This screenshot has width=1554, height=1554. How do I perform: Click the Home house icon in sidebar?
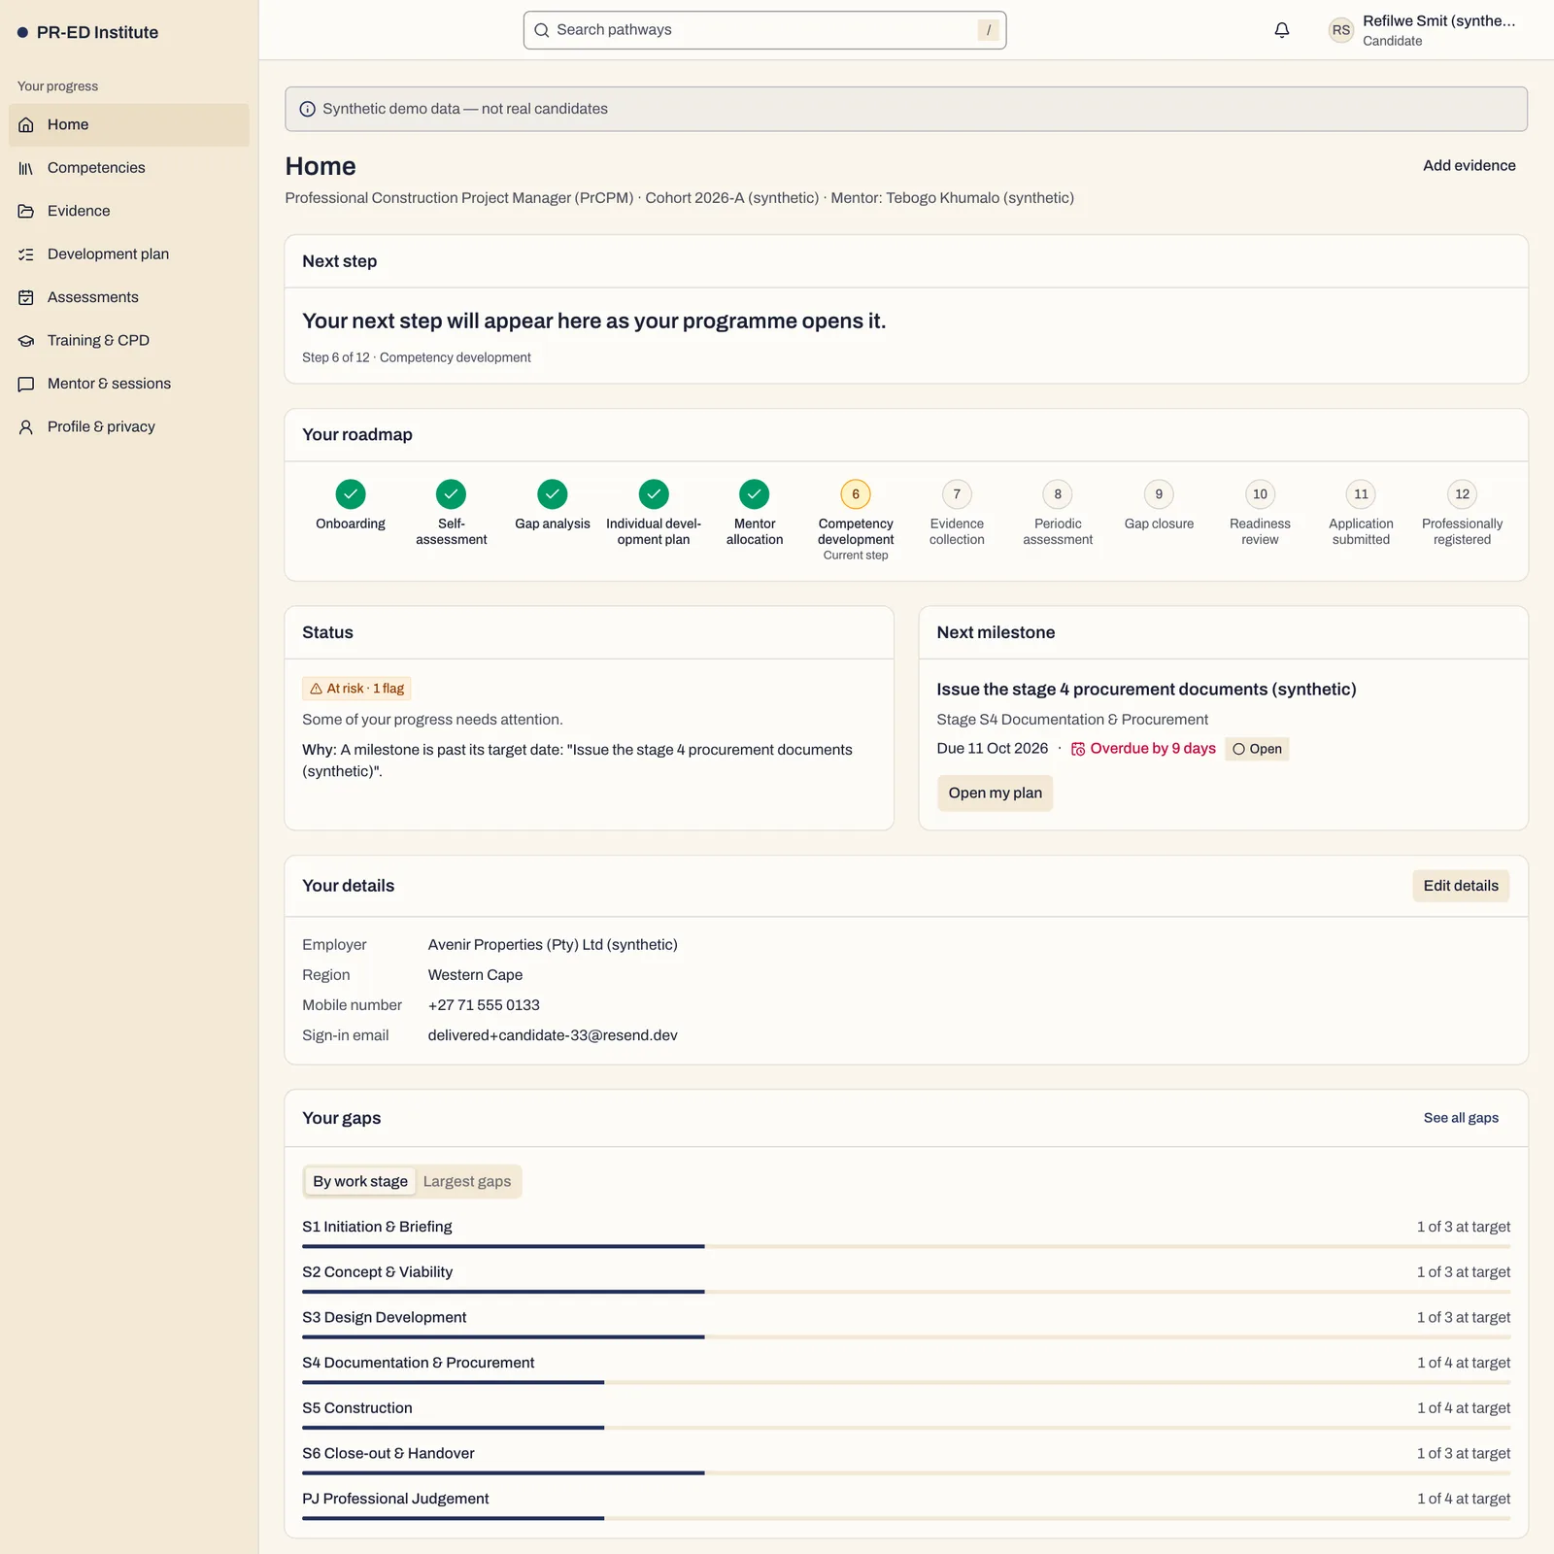(x=26, y=125)
